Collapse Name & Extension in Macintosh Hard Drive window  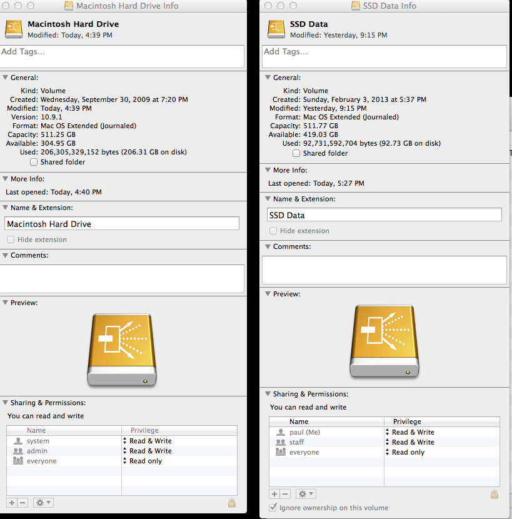coord(5,208)
